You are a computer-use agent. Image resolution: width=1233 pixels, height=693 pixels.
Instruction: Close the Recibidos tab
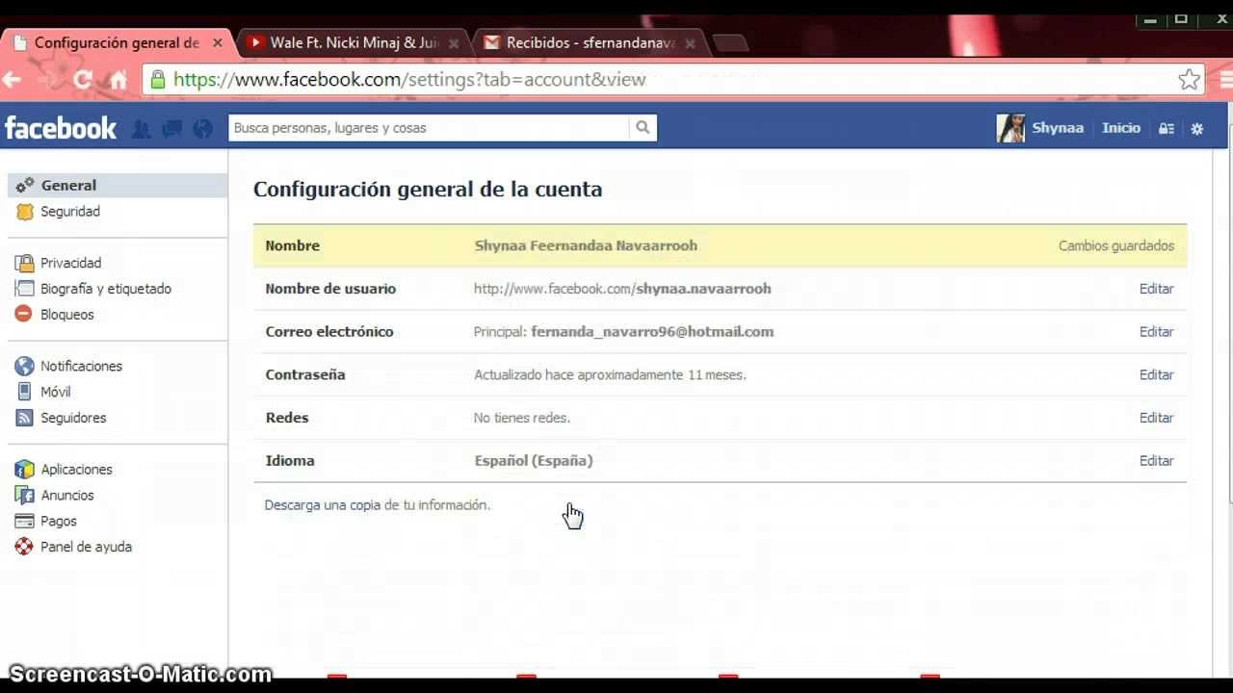pyautogui.click(x=690, y=43)
